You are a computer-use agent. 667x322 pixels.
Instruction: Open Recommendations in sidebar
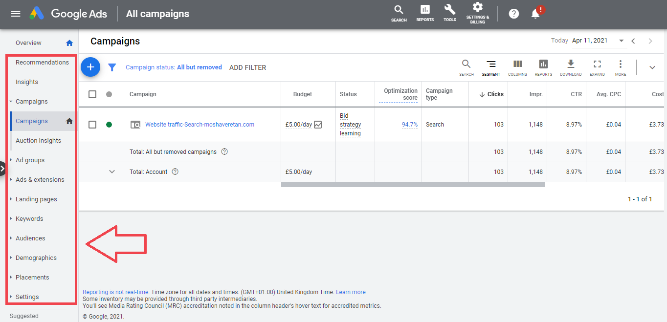(42, 63)
